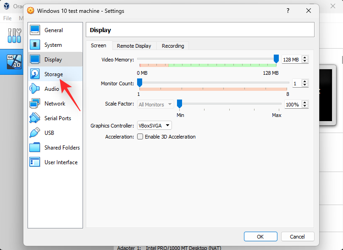The height and width of the screenshot is (250, 343).
Task: Expand the Graphics Controller dropdown
Action: (155, 125)
